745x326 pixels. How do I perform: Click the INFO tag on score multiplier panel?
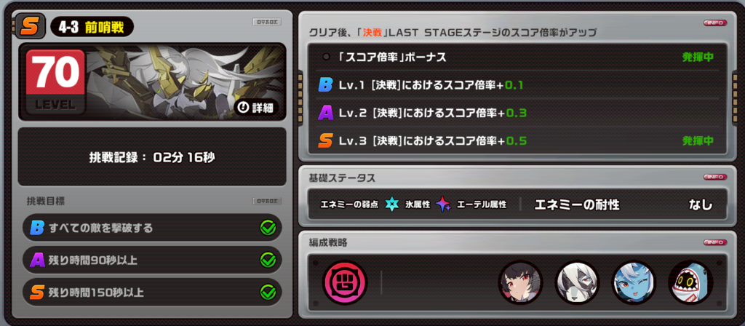click(x=714, y=23)
